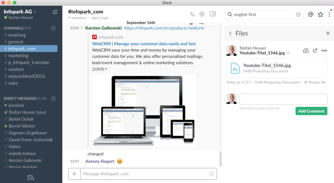This screenshot has width=334, height=183.
Task: Open the infopark.com/en/products/webcrm URL
Action: point(164,28)
